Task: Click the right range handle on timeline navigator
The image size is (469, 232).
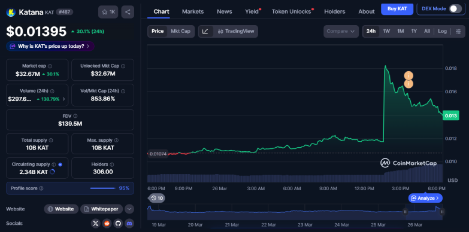Action: pyautogui.click(x=442, y=212)
